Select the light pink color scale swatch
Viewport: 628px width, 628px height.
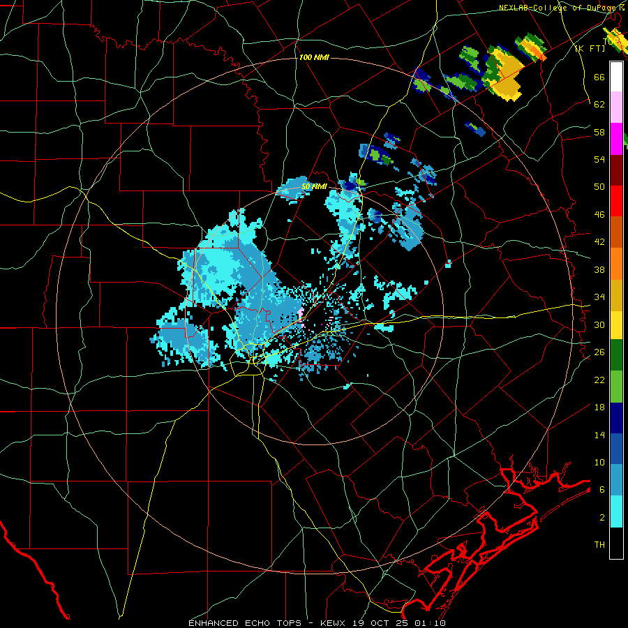coord(616,107)
